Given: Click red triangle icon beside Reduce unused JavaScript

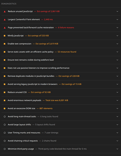Looking at the screenshot, I should [x=5, y=12].
